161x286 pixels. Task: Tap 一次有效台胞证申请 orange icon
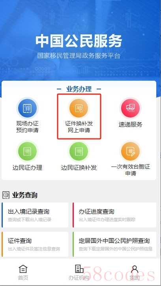click(x=130, y=152)
